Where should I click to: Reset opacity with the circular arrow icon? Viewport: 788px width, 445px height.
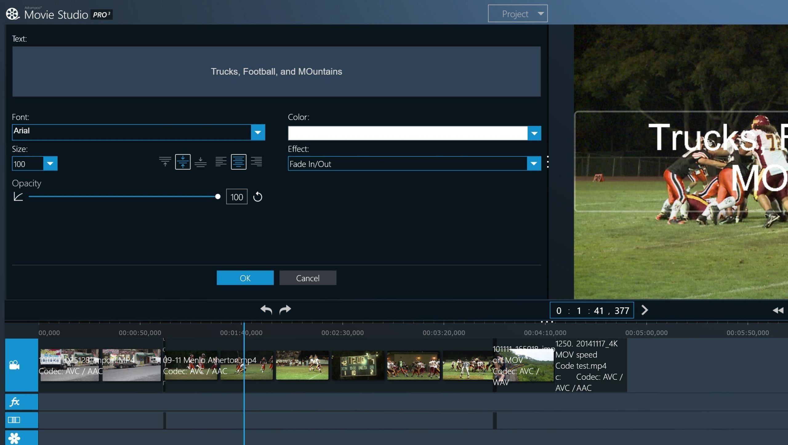coord(258,197)
